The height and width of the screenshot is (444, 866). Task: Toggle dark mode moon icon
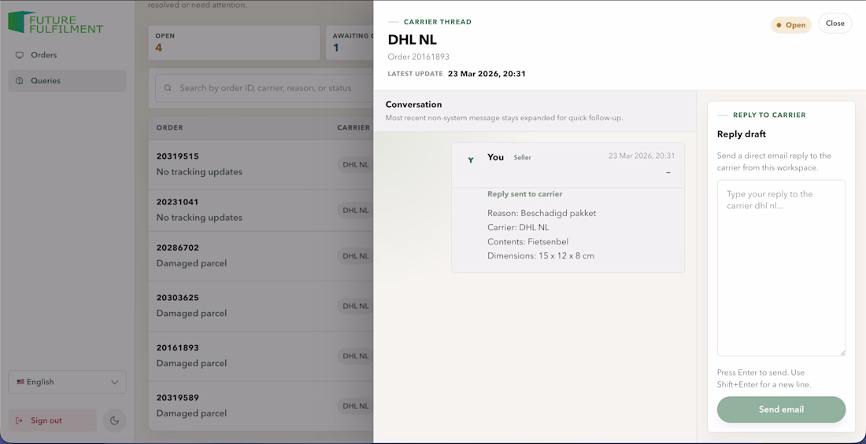click(115, 421)
